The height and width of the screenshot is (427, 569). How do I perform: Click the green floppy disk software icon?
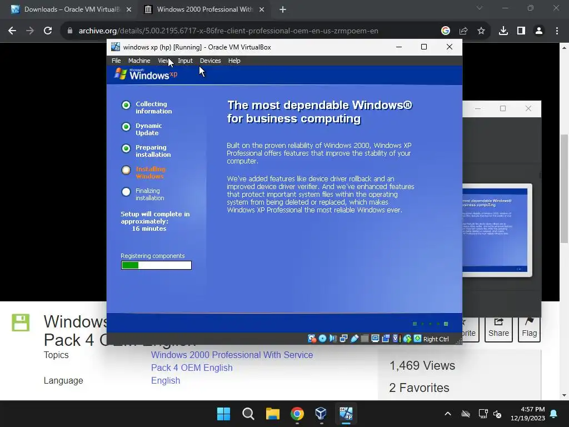point(21,322)
